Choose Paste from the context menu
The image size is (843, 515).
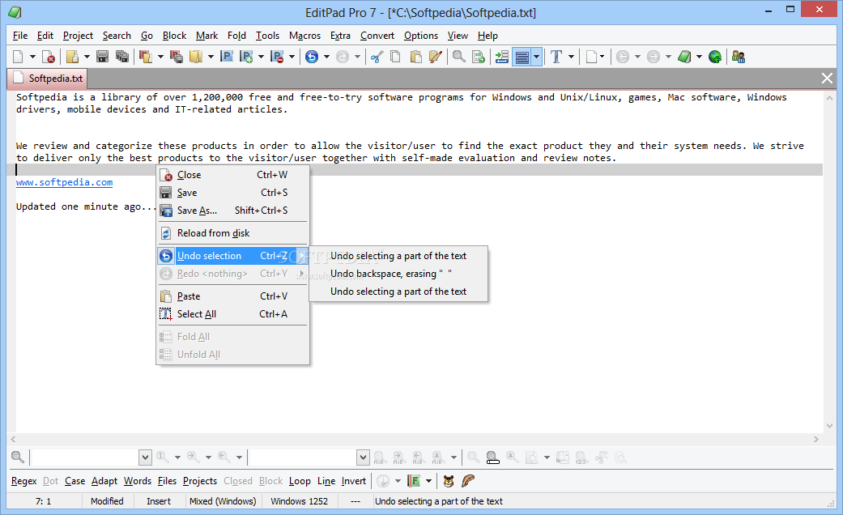(x=232, y=296)
